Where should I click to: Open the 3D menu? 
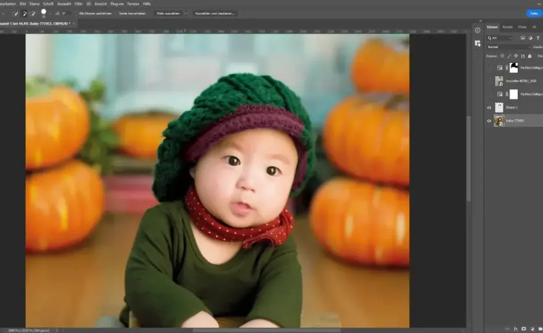pyautogui.click(x=88, y=4)
